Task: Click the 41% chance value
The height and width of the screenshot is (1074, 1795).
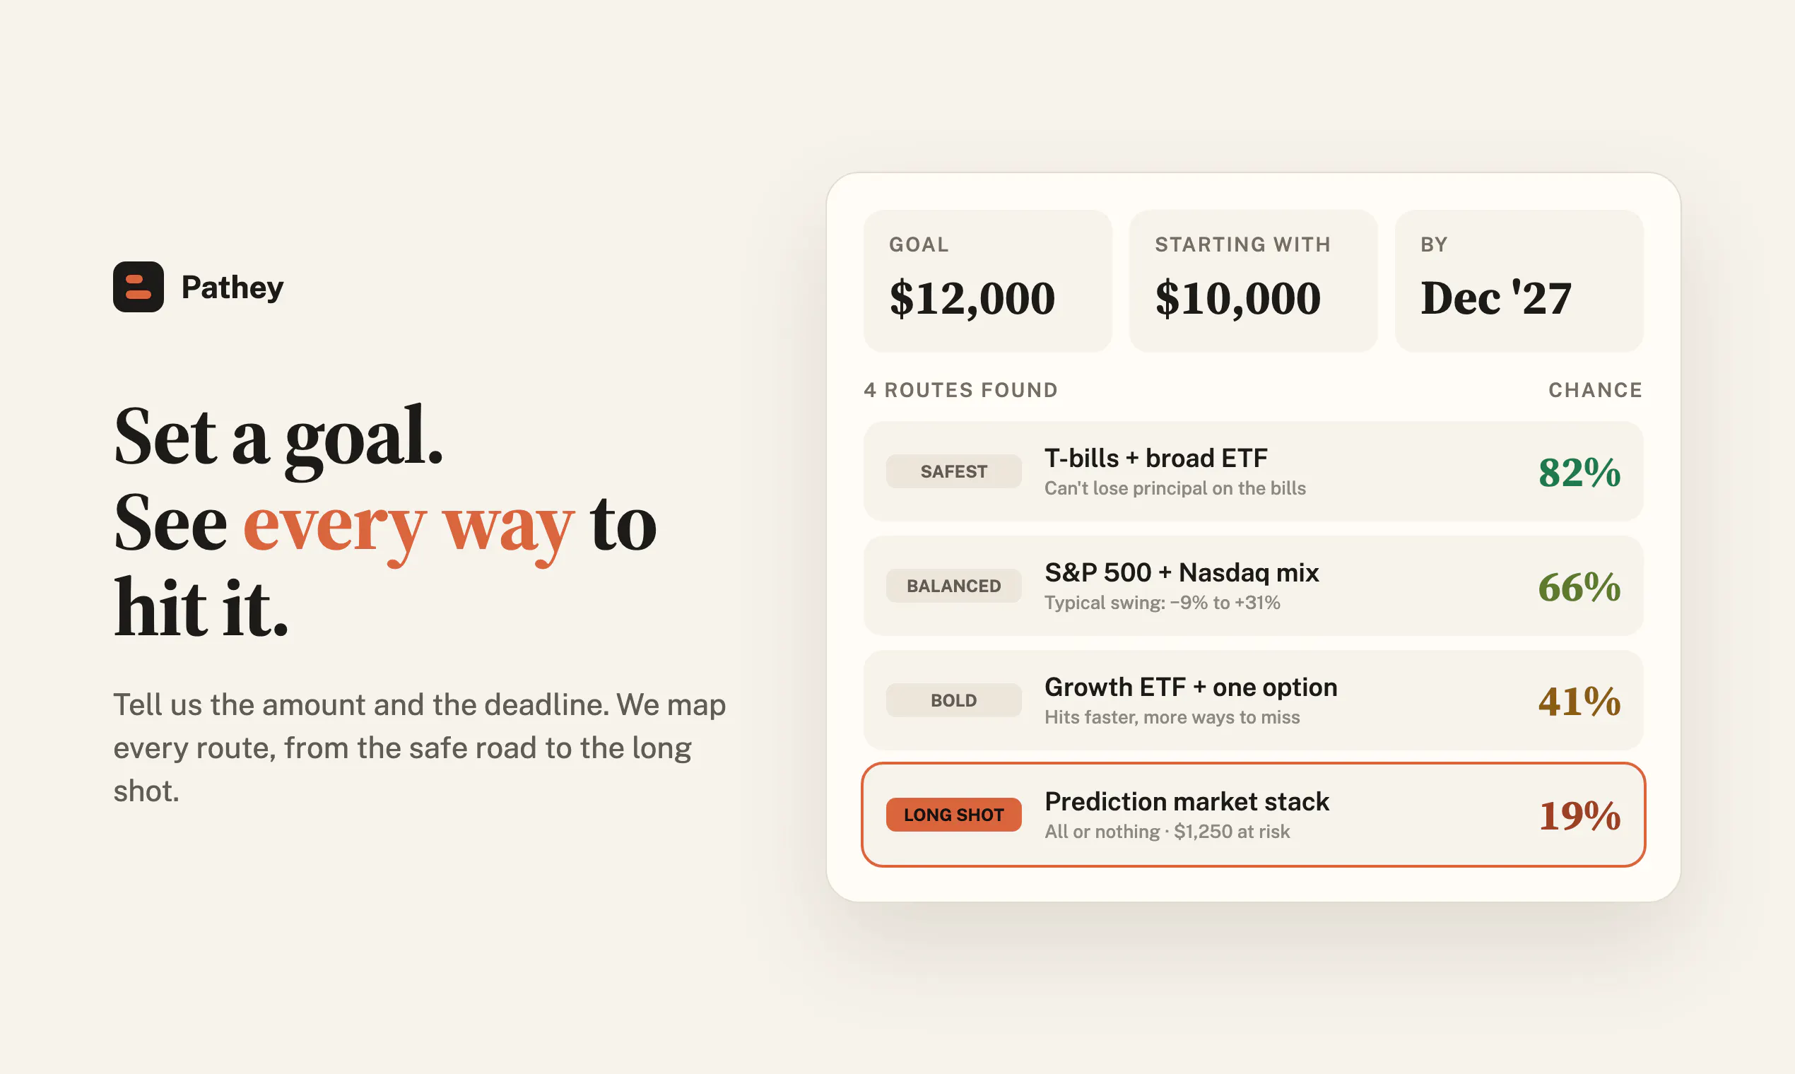Action: tap(1579, 700)
